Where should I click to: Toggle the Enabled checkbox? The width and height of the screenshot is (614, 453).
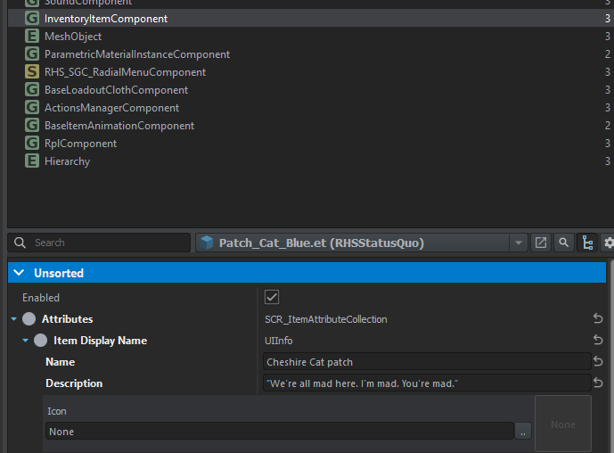273,297
